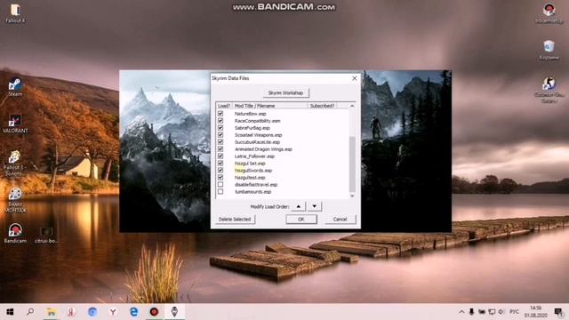Open the Steam desktop icon
Screen dimensions: 569x320
click(x=15, y=87)
